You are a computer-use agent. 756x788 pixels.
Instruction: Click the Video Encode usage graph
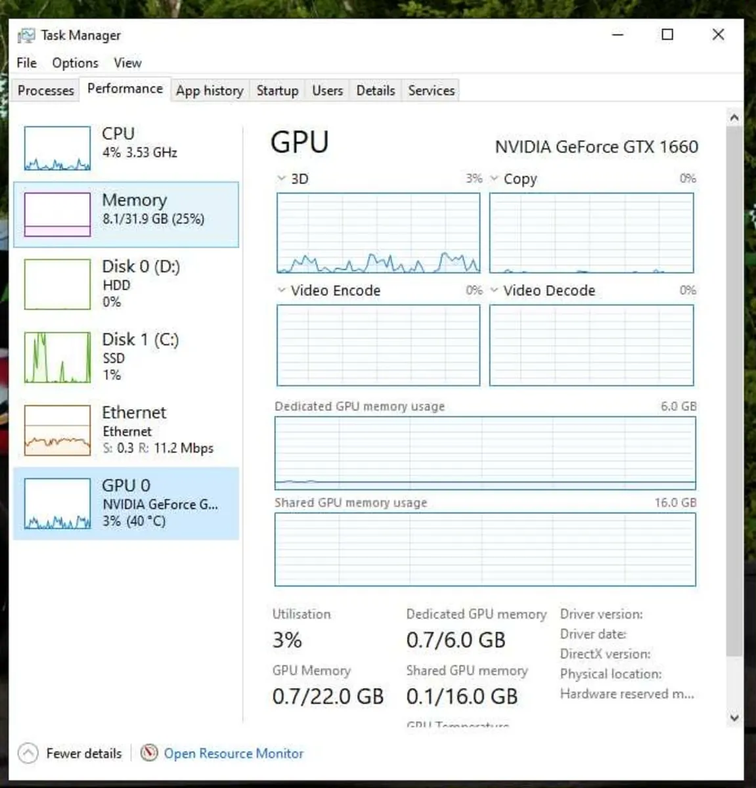pyautogui.click(x=378, y=345)
